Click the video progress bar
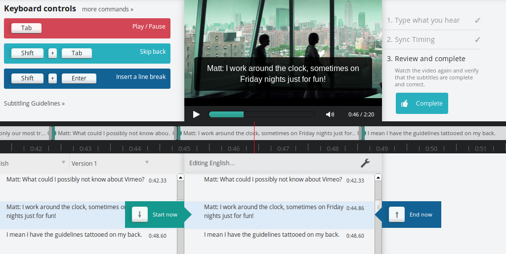506x254 pixels. coord(261,114)
